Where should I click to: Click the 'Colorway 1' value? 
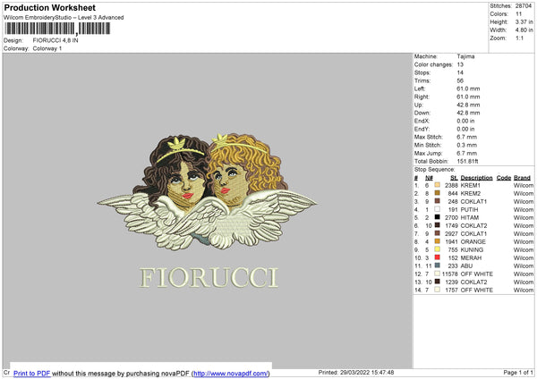47,48
